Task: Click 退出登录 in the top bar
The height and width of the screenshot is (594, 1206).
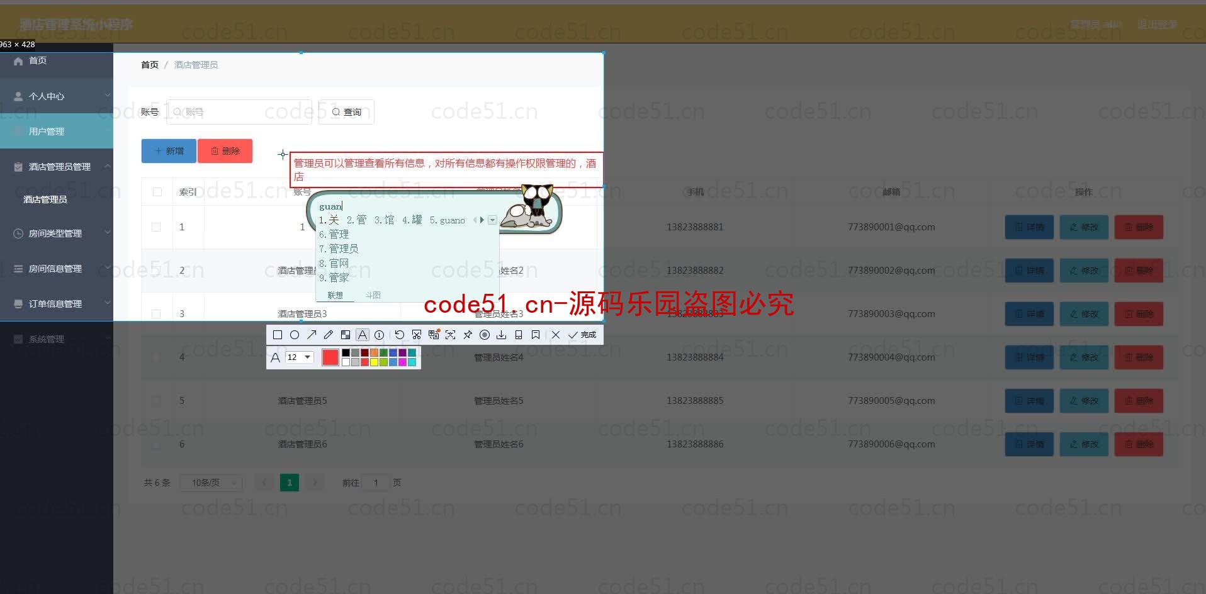Action: 1157,25
